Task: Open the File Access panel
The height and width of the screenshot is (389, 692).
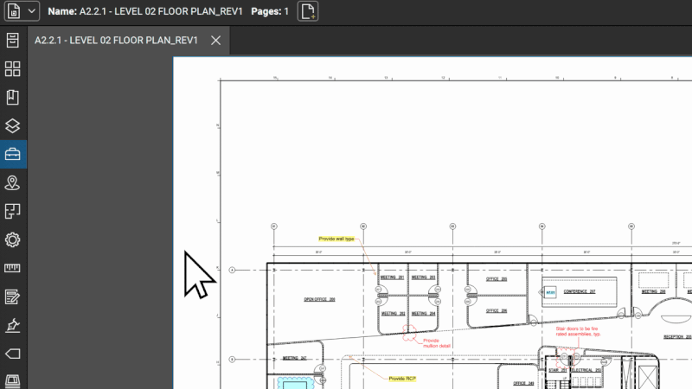Action: coord(13,41)
